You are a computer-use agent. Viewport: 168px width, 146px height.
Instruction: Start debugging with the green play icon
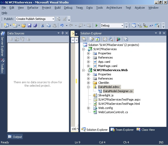tap(96, 25)
